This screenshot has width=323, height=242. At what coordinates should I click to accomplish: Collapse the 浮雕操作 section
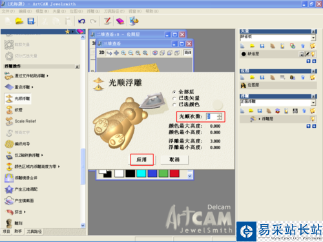[78, 66]
